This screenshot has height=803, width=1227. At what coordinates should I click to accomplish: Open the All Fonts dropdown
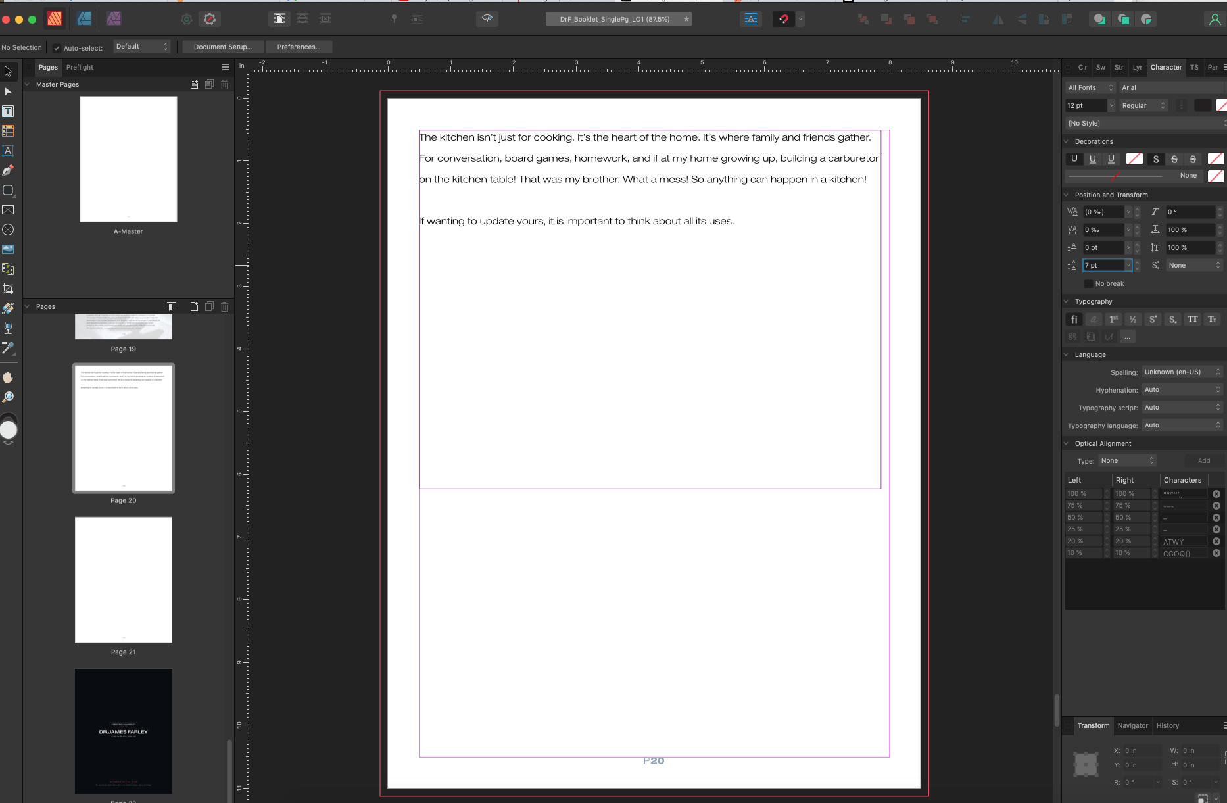(x=1089, y=87)
